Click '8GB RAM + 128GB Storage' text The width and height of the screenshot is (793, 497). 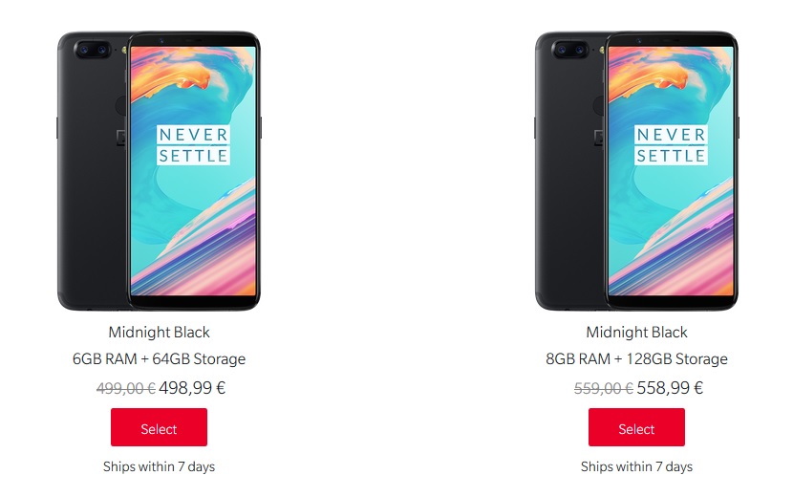[636, 358]
